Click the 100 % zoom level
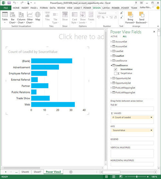This screenshot has height=179, width=161. click(x=154, y=177)
